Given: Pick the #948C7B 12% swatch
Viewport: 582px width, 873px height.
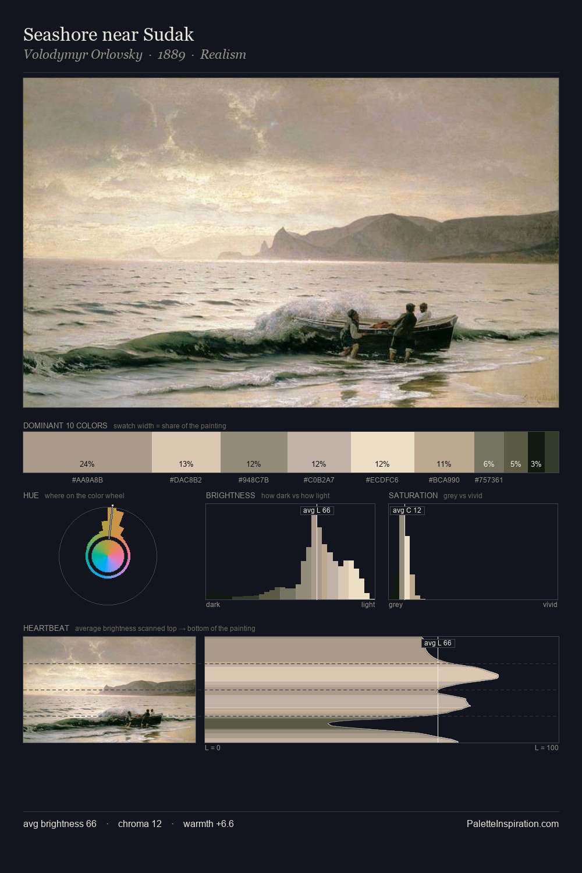Looking at the screenshot, I should [x=254, y=452].
